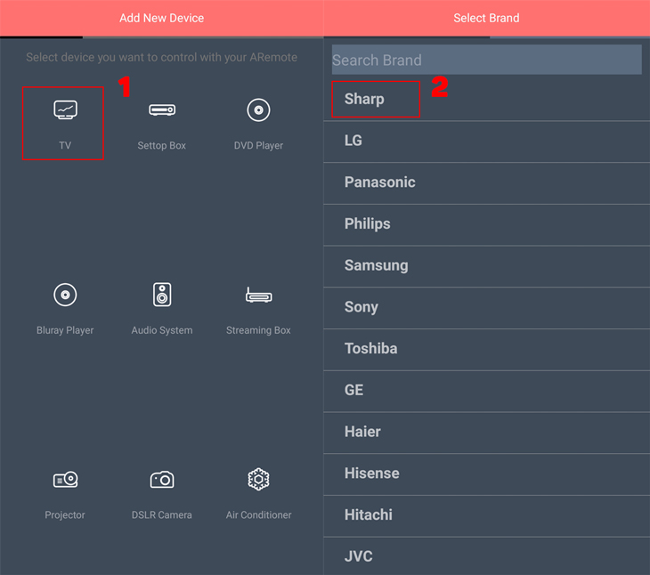Choose Hisense from the brand list
Screen dimensions: 650x575
point(487,474)
